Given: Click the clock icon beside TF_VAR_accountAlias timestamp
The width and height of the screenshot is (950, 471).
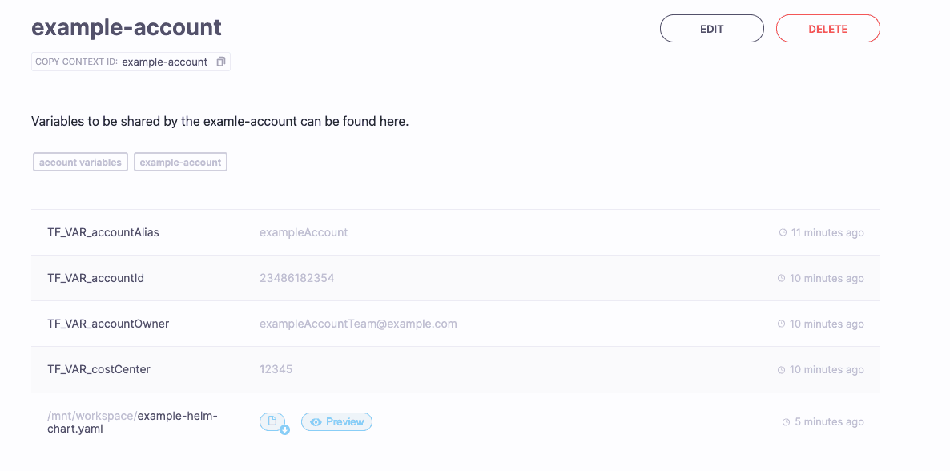Looking at the screenshot, I should pyautogui.click(x=783, y=232).
